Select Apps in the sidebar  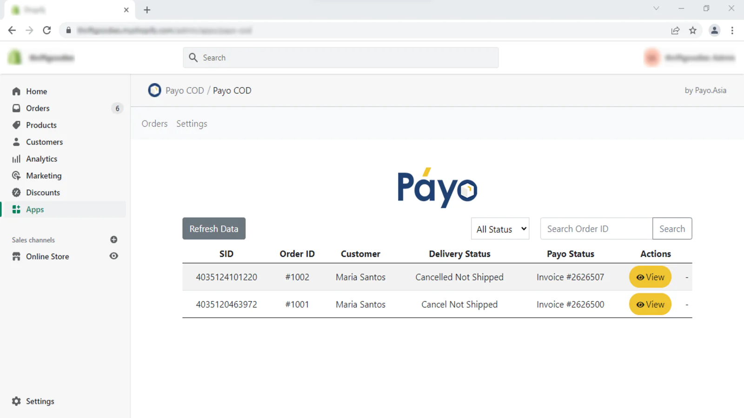(x=35, y=209)
